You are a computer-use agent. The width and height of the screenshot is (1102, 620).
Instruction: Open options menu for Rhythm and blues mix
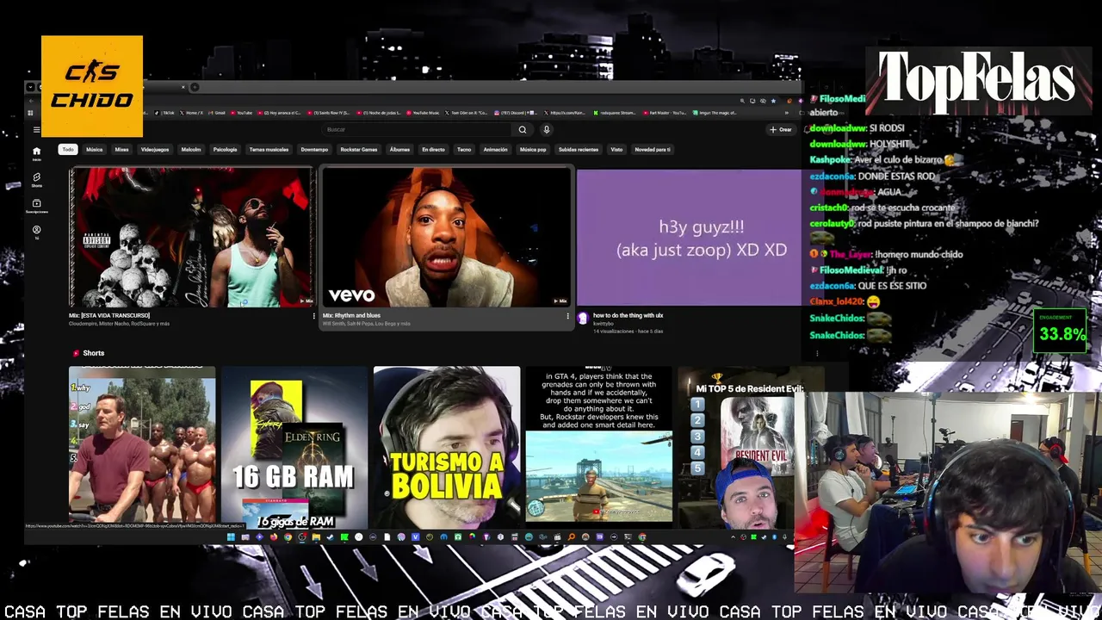tap(567, 317)
